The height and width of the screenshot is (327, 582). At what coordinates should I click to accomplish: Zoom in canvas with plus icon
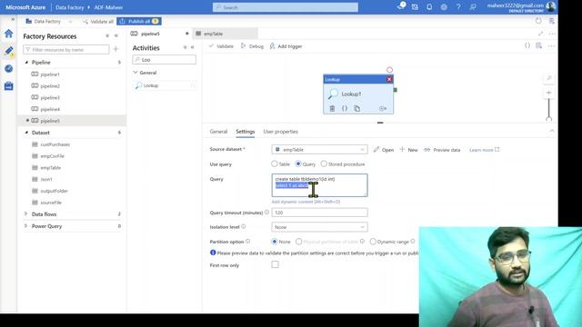548,93
